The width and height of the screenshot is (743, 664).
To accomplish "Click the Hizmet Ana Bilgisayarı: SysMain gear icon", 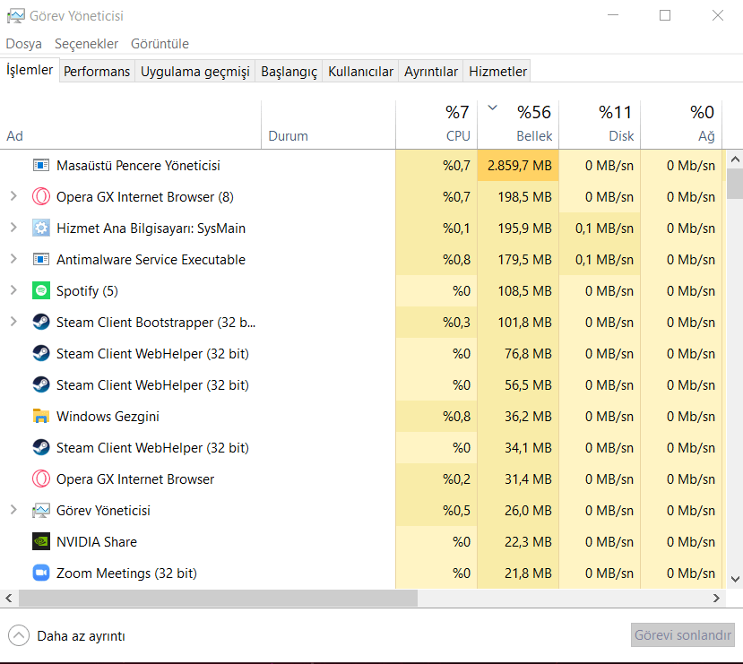I will point(41,229).
